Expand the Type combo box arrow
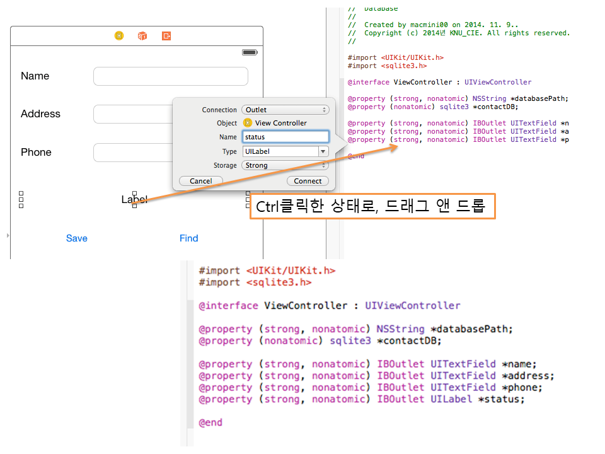Screen dimensions: 605x454 (323, 151)
